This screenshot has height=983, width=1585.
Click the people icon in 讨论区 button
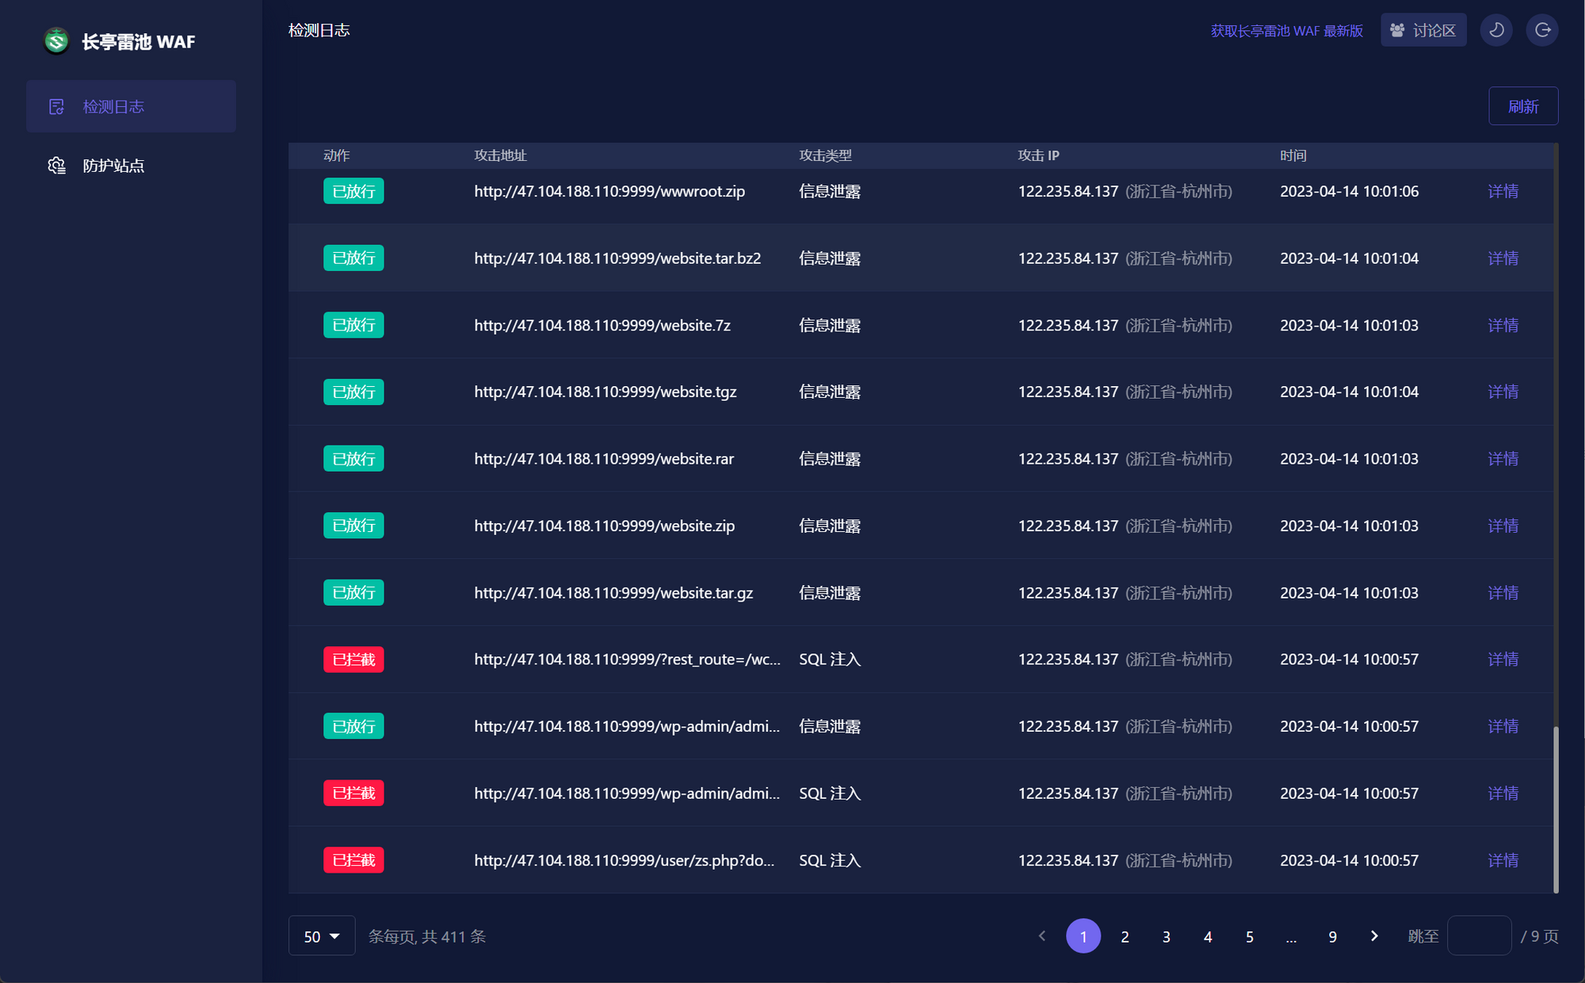point(1398,30)
